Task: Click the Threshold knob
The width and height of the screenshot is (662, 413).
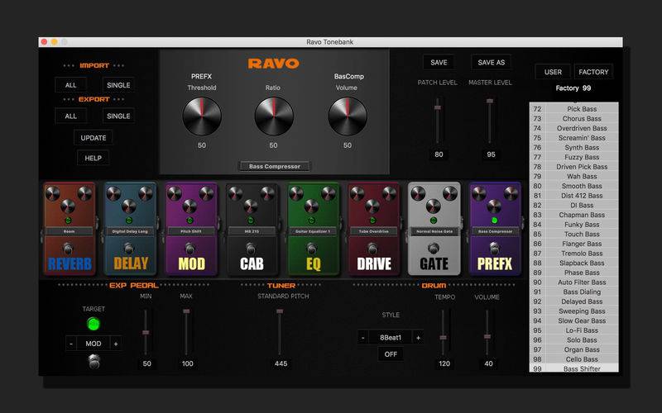Action: pyautogui.click(x=202, y=116)
